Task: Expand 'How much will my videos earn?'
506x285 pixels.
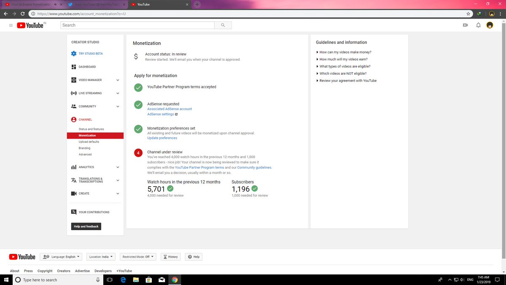Action: (342, 59)
